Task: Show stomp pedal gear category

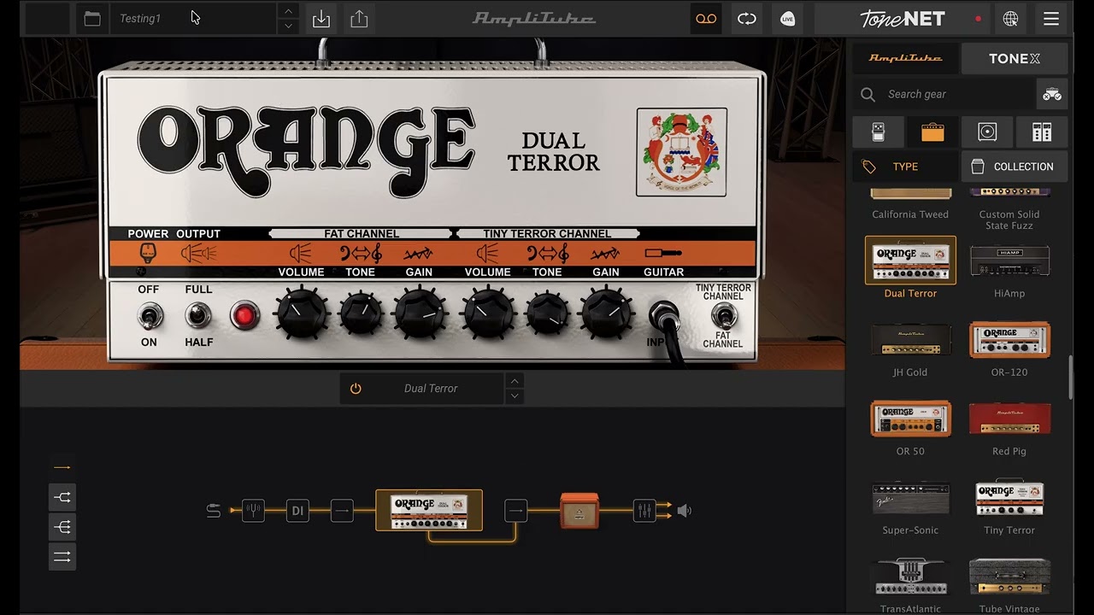Action: (878, 132)
